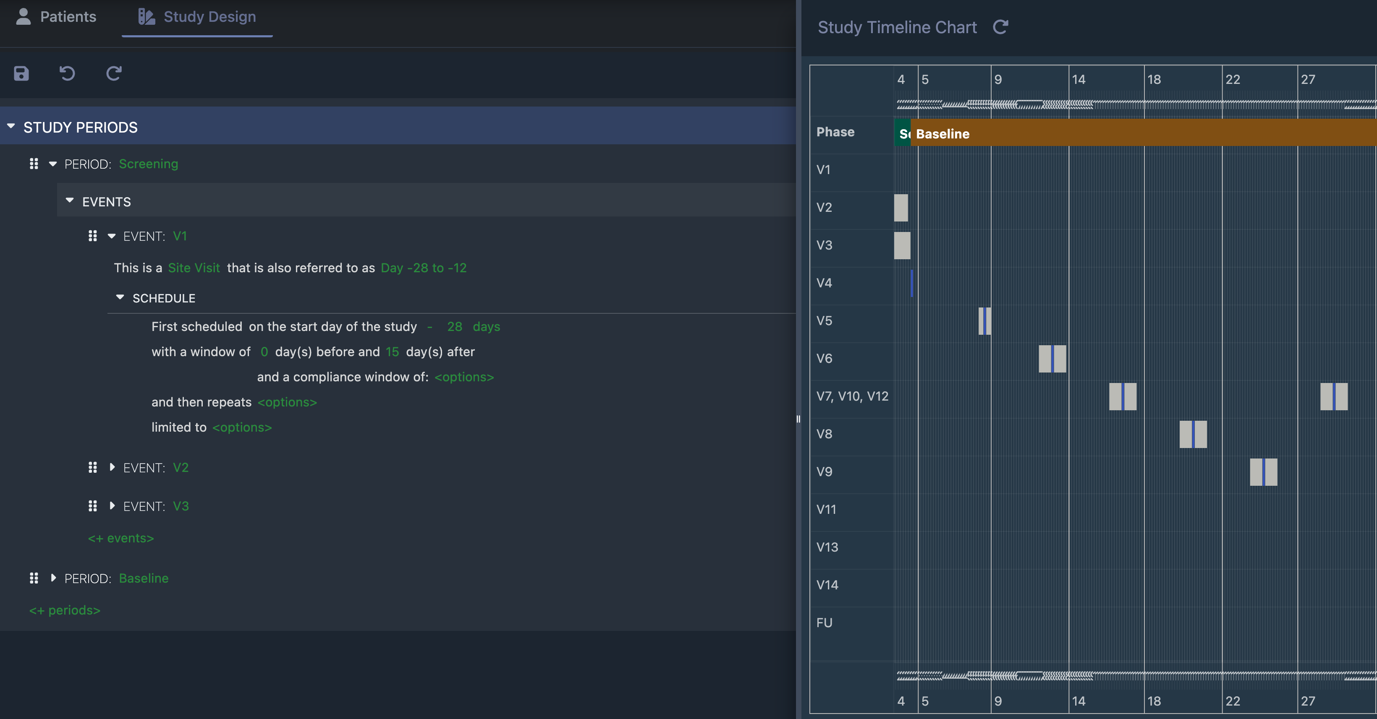
Task: Expand the Baseline period
Action: [x=53, y=578]
